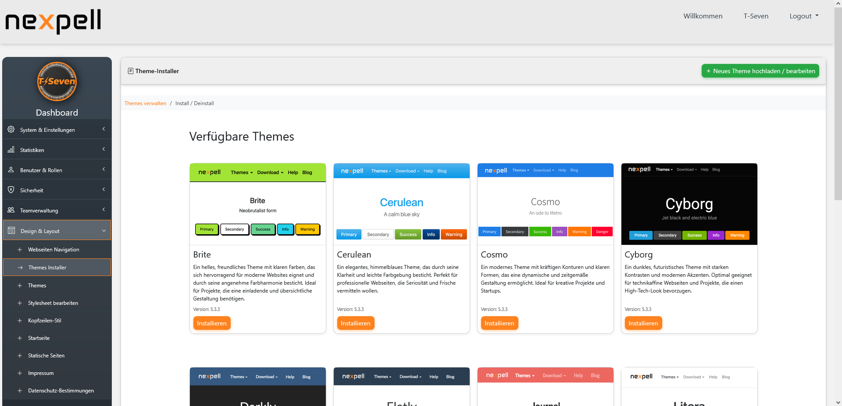
Task: Select the Stylesheet bearbeiten menu entry
Action: point(53,303)
